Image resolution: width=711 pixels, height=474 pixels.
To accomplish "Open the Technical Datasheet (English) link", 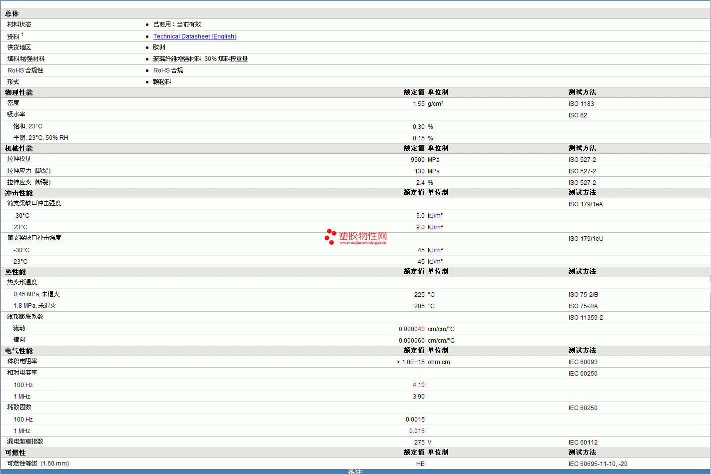I will [x=194, y=36].
